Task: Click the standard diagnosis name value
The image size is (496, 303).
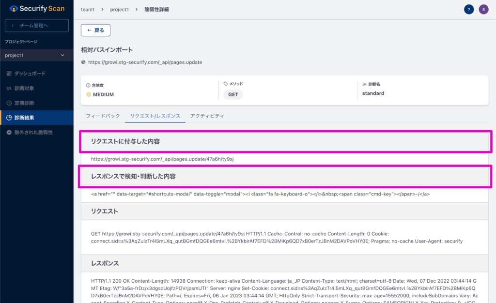Action: [373, 93]
